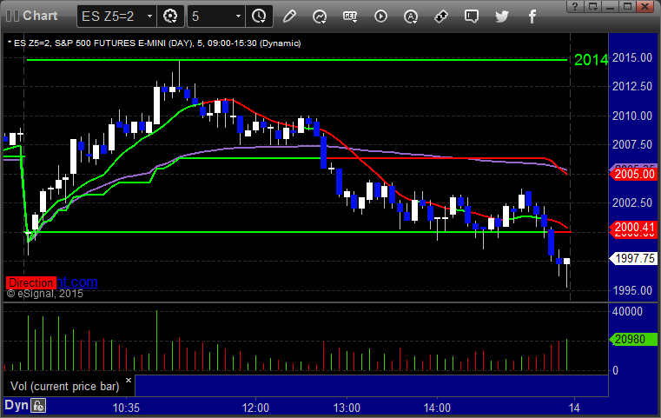
Task: Select the 2000.41 red price marker
Action: [634, 228]
